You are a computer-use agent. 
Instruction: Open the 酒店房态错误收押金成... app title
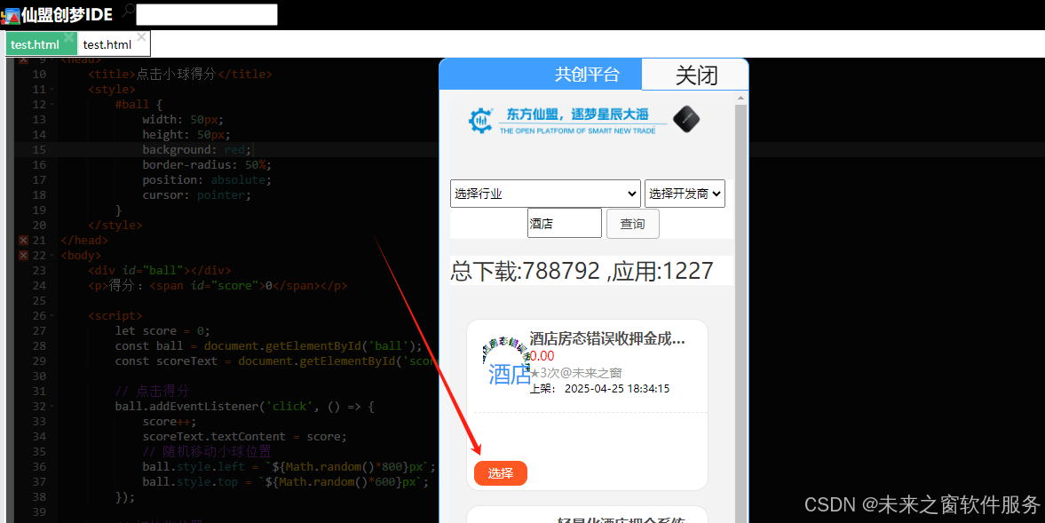[607, 338]
